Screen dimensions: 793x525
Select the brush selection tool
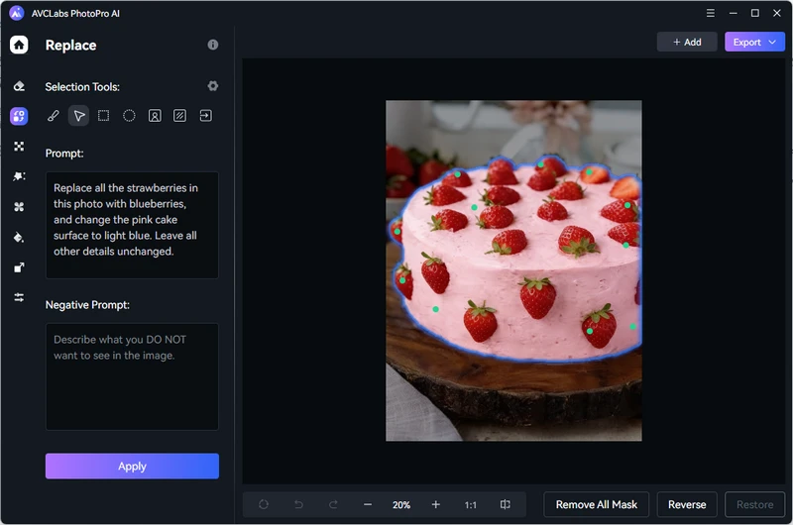point(54,116)
